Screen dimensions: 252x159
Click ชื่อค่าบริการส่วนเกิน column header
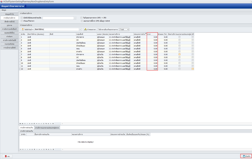(x=53, y=134)
